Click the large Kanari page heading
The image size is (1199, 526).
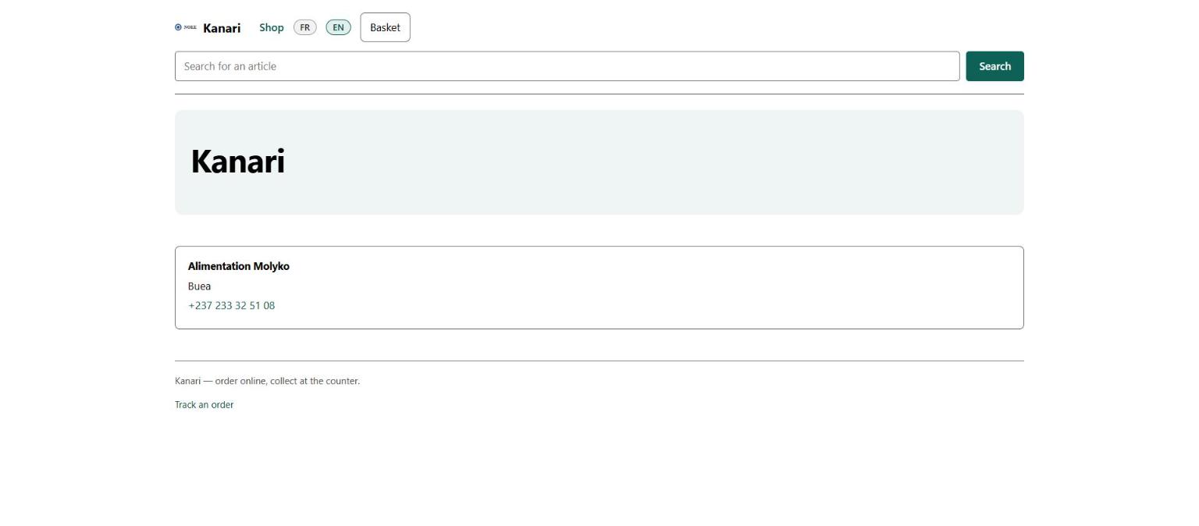coord(238,162)
